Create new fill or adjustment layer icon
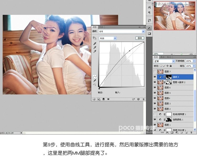 tap(177, 132)
